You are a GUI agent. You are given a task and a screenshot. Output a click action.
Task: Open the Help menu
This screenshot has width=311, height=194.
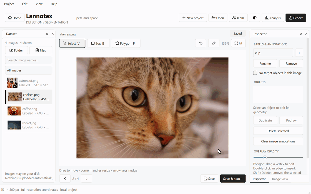point(54,4)
